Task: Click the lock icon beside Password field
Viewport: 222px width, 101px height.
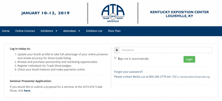Action: pyautogui.click(x=117, y=50)
